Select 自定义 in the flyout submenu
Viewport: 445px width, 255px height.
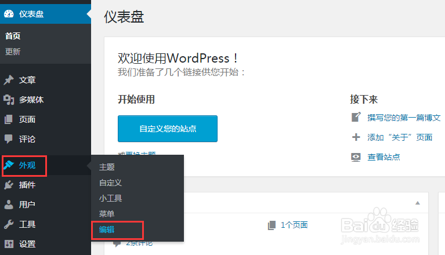[x=110, y=183]
